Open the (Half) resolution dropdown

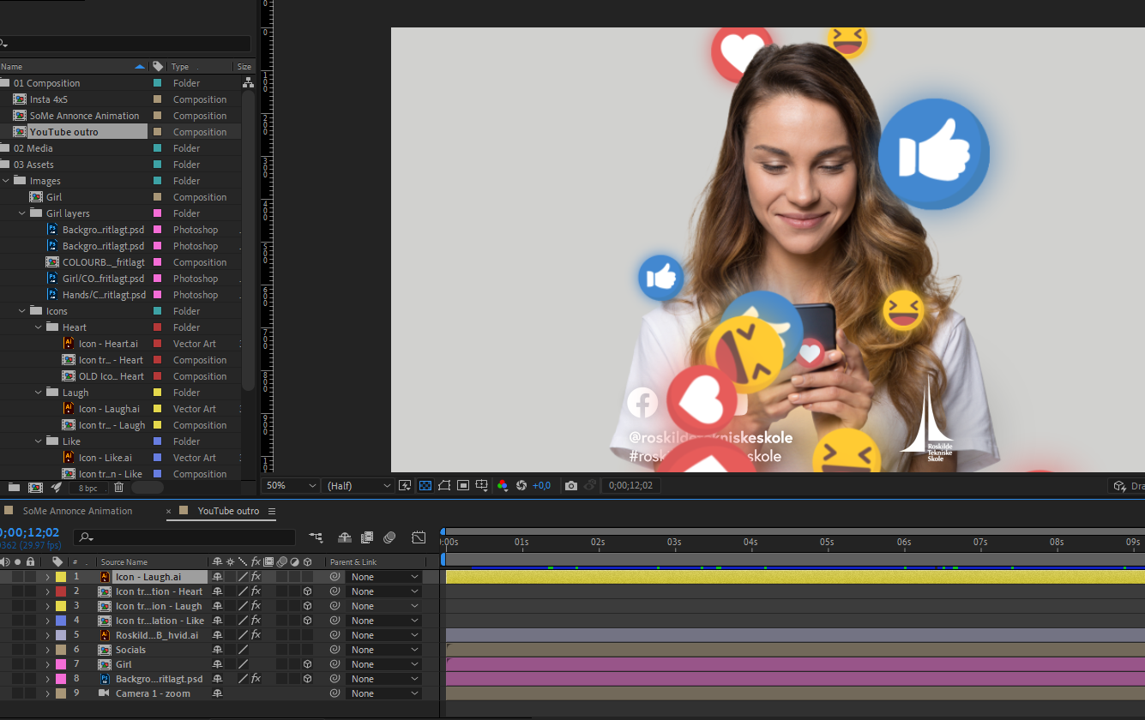pos(359,486)
